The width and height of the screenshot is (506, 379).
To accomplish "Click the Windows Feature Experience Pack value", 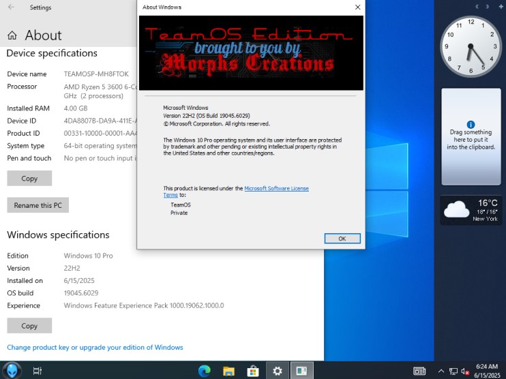I will (144, 305).
